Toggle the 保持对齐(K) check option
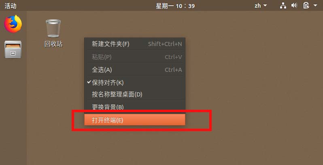Image resolution: width=323 pixels, height=165 pixels. pos(135,82)
